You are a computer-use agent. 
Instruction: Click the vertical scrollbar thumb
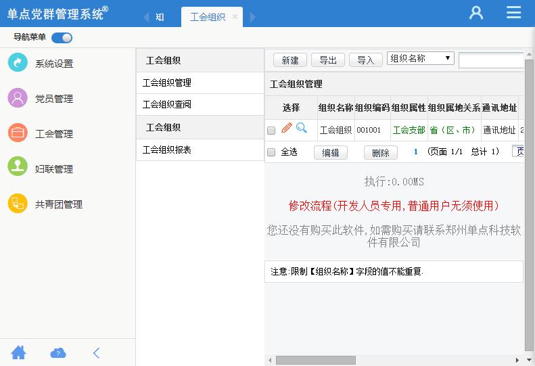[x=529, y=206]
